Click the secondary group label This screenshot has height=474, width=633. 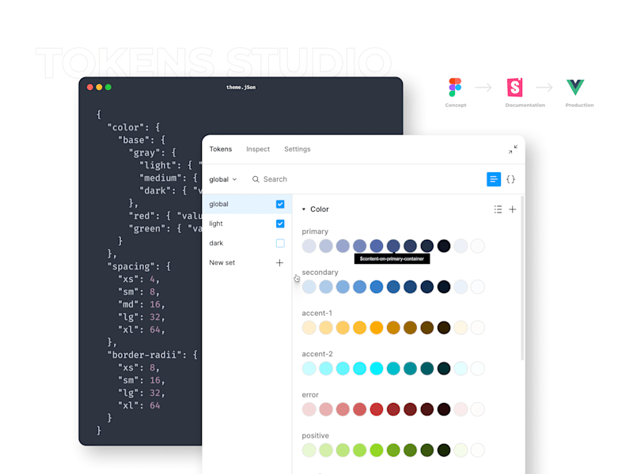coord(320,272)
